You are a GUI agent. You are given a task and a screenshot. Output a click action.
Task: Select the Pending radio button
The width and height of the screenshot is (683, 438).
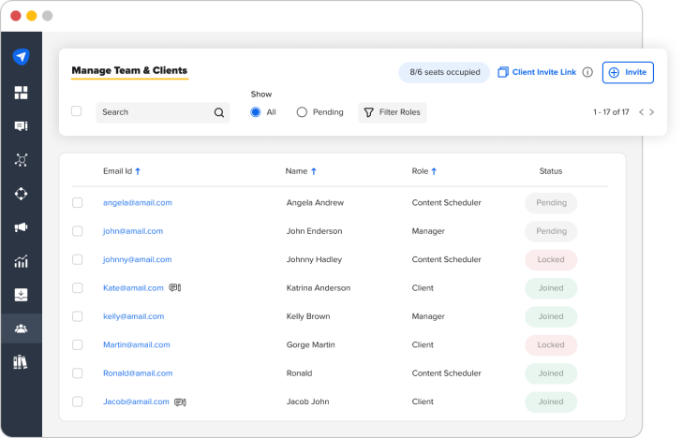302,112
